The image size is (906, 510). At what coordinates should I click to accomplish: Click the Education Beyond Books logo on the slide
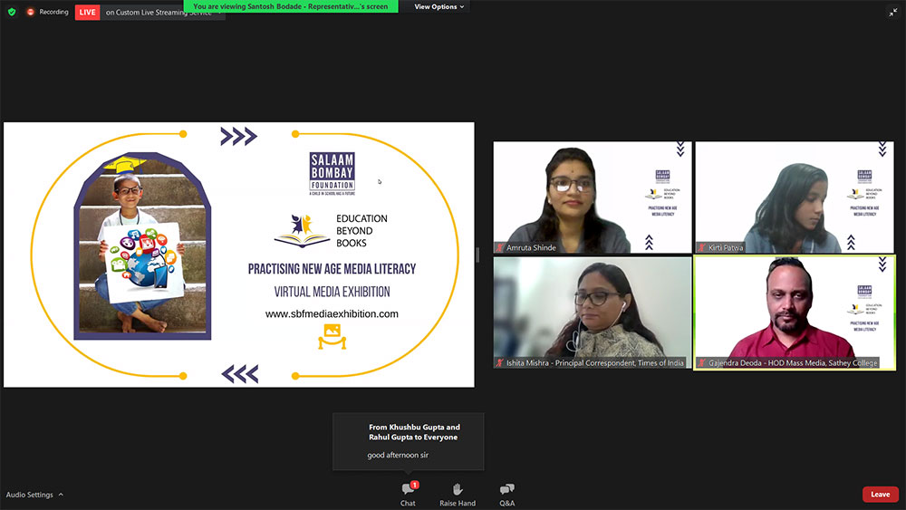pos(331,230)
